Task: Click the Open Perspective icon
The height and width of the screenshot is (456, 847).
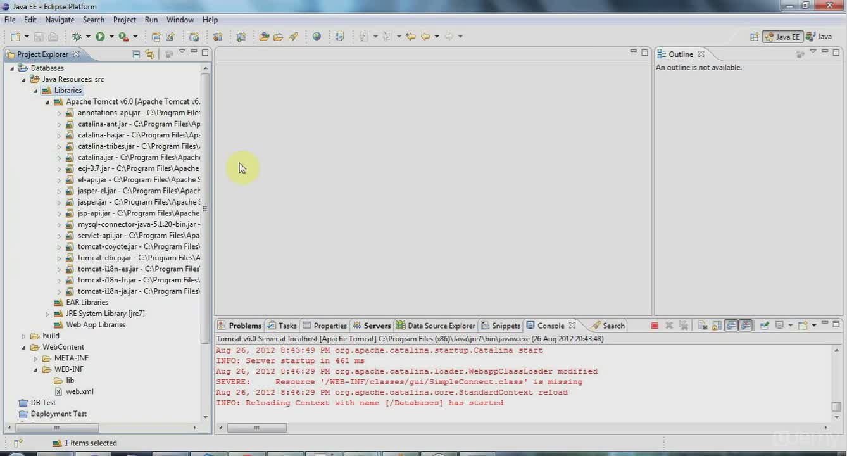Action: [x=754, y=37]
